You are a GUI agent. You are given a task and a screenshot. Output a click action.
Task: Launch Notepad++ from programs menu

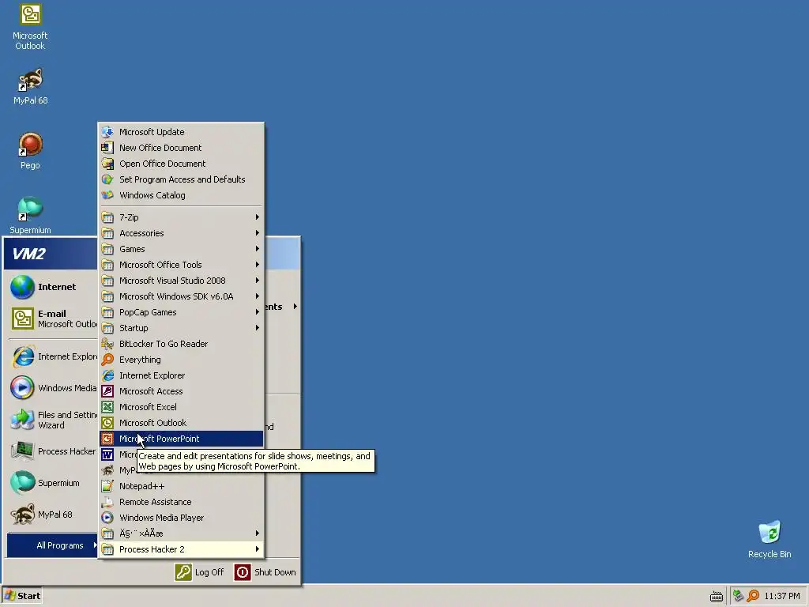pyautogui.click(x=181, y=486)
